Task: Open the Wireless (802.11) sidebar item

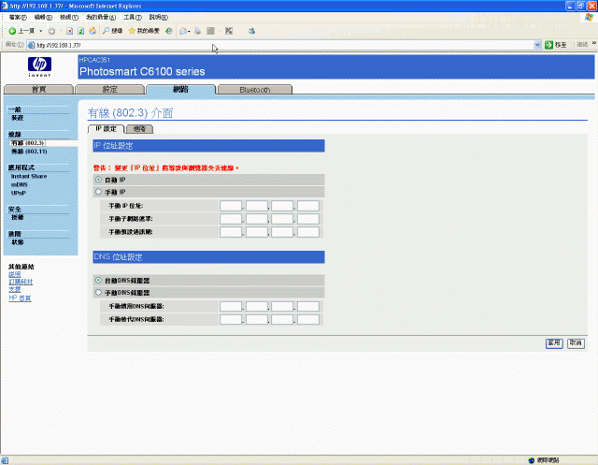Action: click(29, 152)
